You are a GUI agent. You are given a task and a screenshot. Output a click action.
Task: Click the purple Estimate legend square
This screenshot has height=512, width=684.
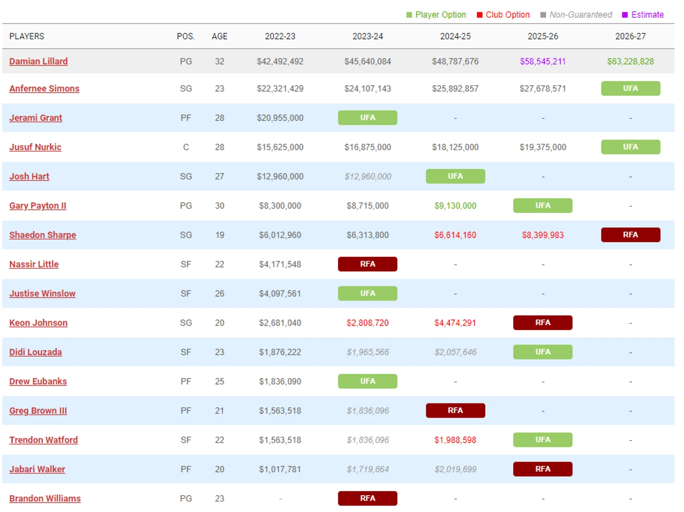(x=625, y=15)
